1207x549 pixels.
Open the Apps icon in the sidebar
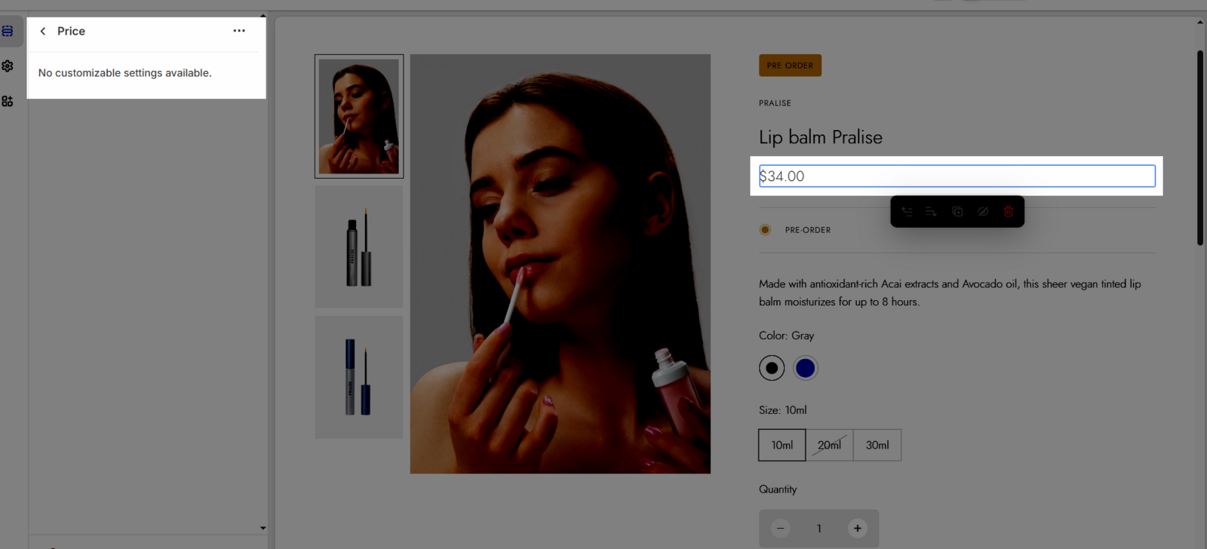(x=8, y=101)
